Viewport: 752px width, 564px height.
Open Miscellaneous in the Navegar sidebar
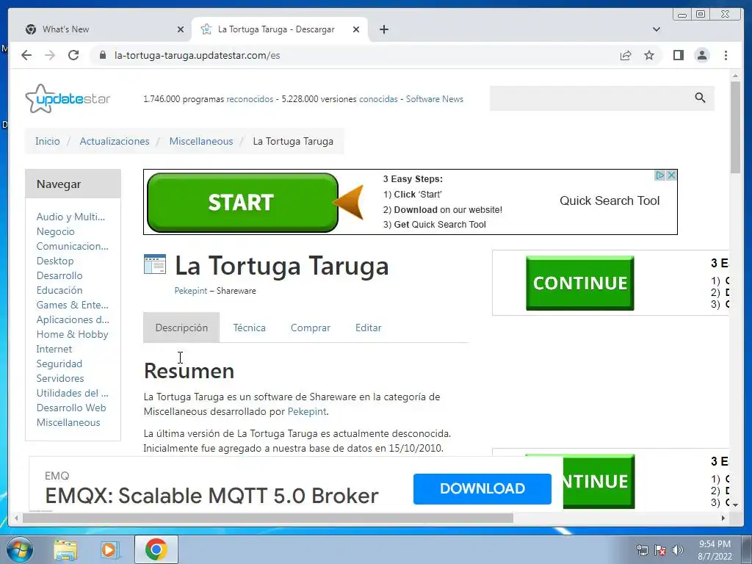(68, 422)
